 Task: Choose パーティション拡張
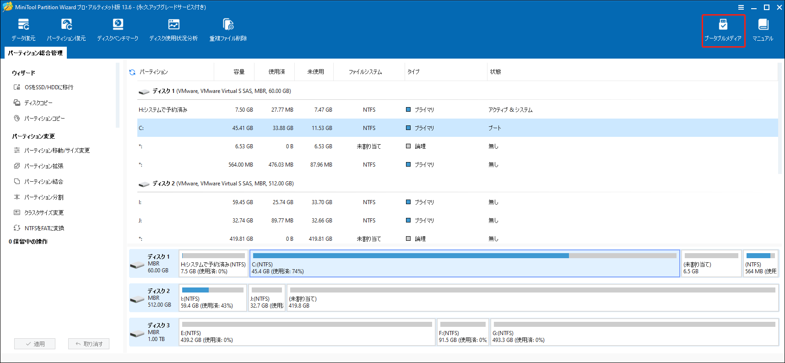point(38,166)
